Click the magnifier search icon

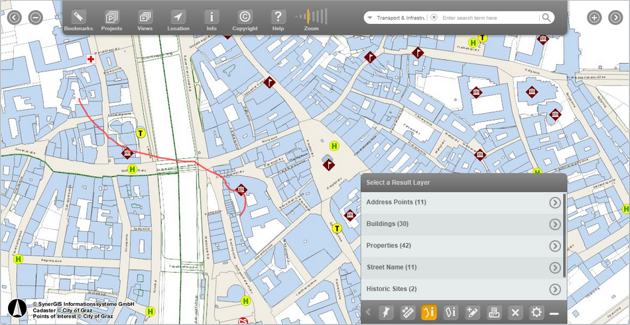coord(546,17)
